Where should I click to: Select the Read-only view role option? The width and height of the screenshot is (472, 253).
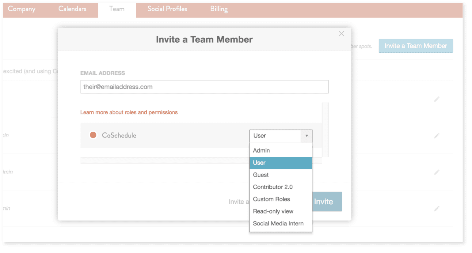[x=273, y=211]
